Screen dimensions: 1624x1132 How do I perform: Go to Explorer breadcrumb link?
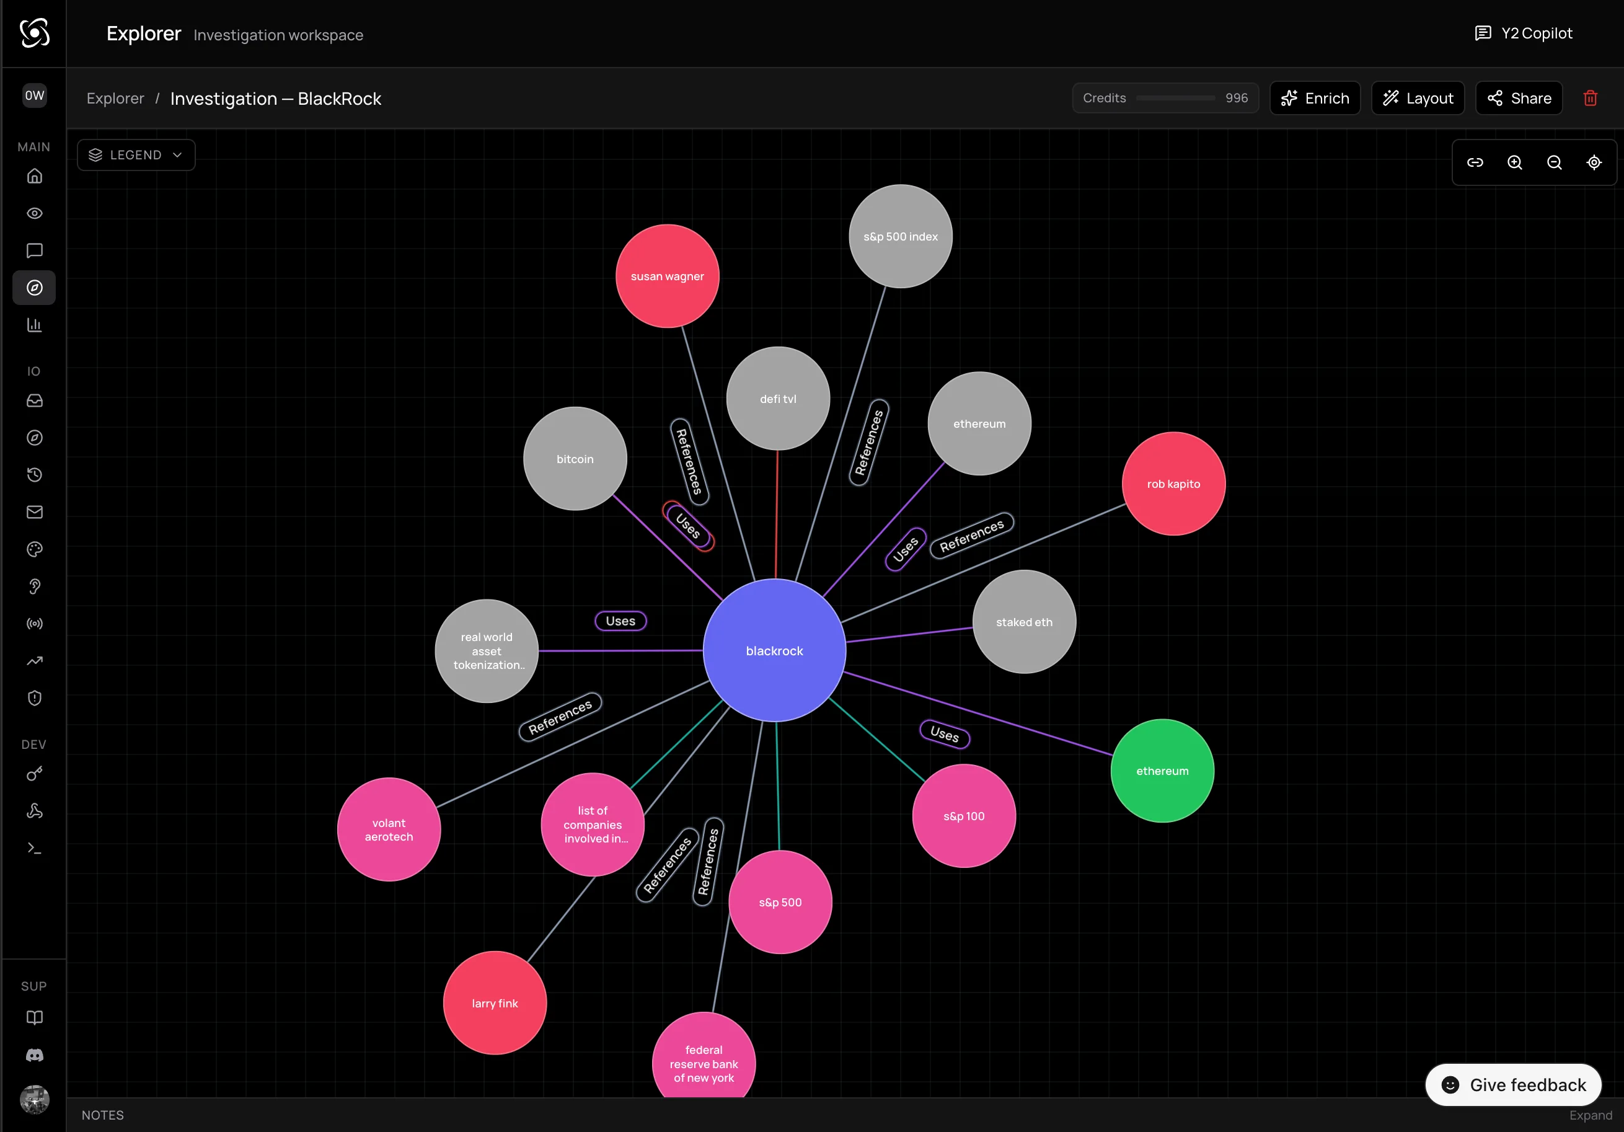(115, 99)
